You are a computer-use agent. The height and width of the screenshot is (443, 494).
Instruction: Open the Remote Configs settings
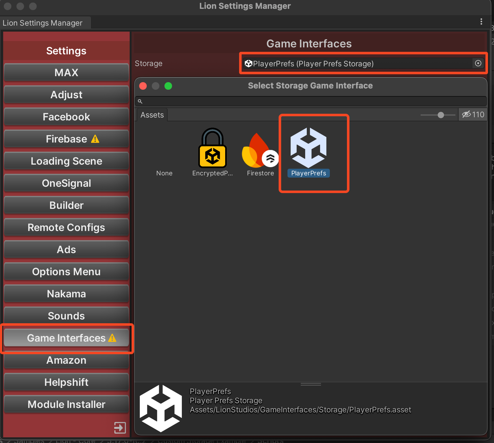[66, 228]
